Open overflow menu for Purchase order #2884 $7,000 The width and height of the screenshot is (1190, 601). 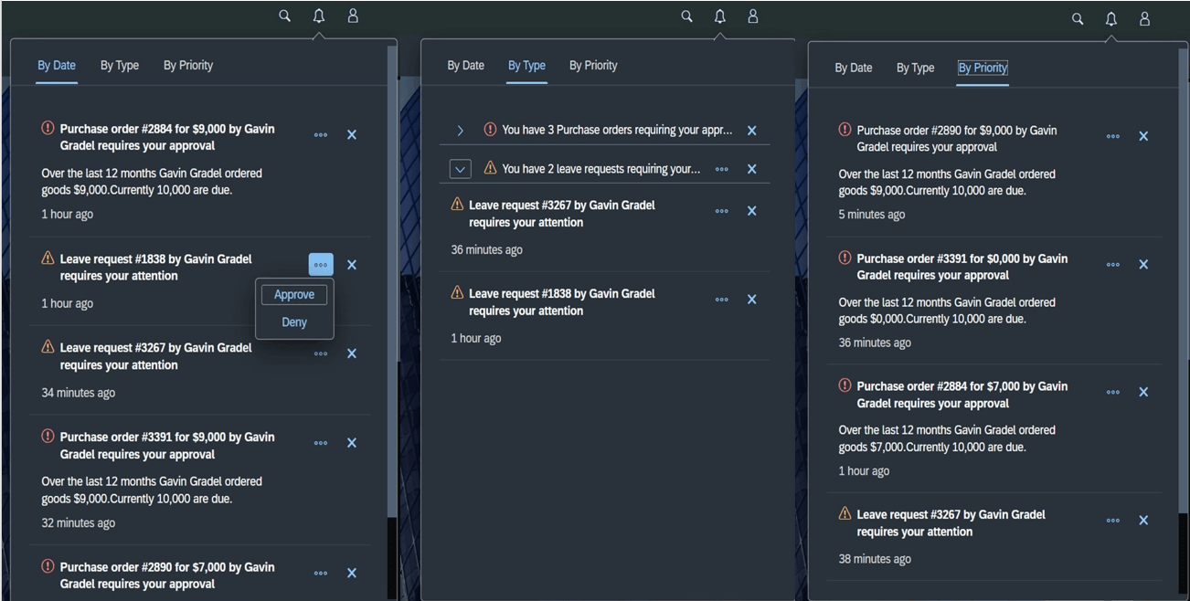tap(1113, 392)
